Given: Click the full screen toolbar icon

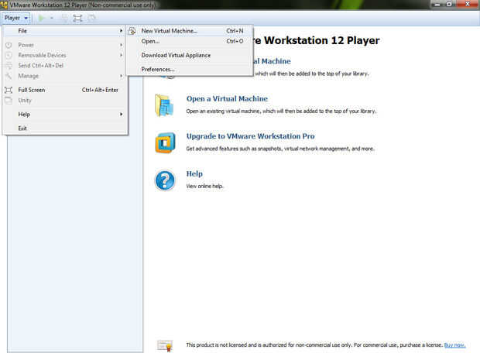Looking at the screenshot, I should click(x=77, y=18).
